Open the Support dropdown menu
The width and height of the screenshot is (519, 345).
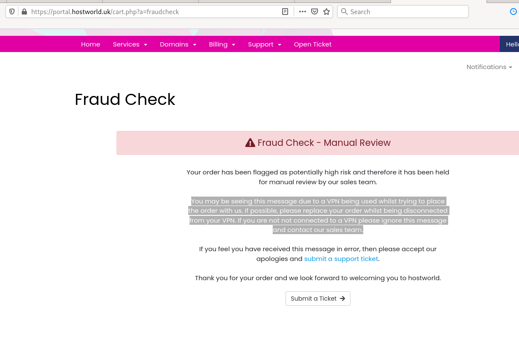[265, 44]
